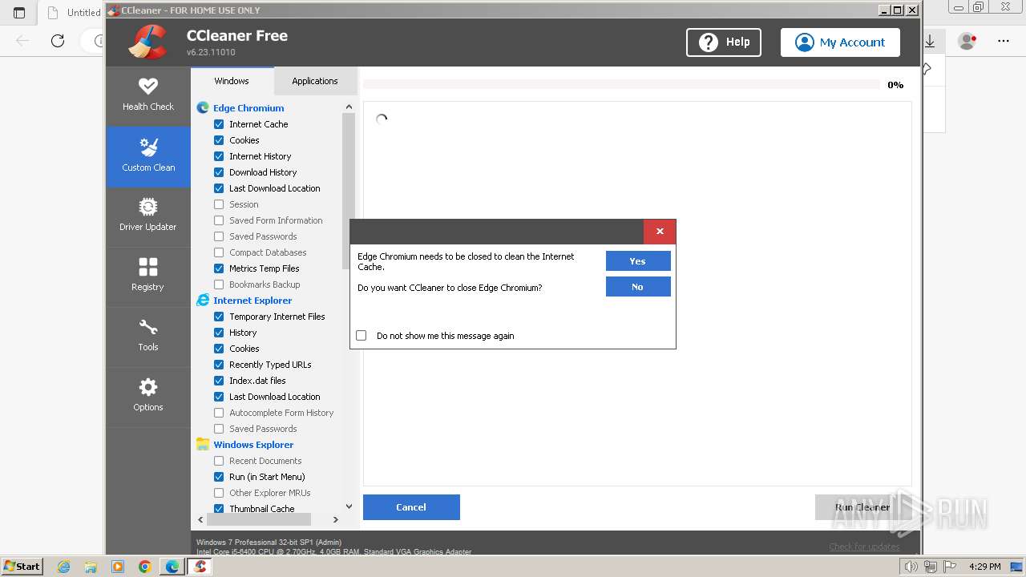Uncheck Cookies under Edge Chromium

click(x=219, y=140)
